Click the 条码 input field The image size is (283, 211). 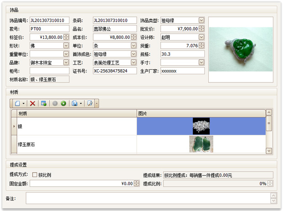pyautogui.click(x=115, y=20)
